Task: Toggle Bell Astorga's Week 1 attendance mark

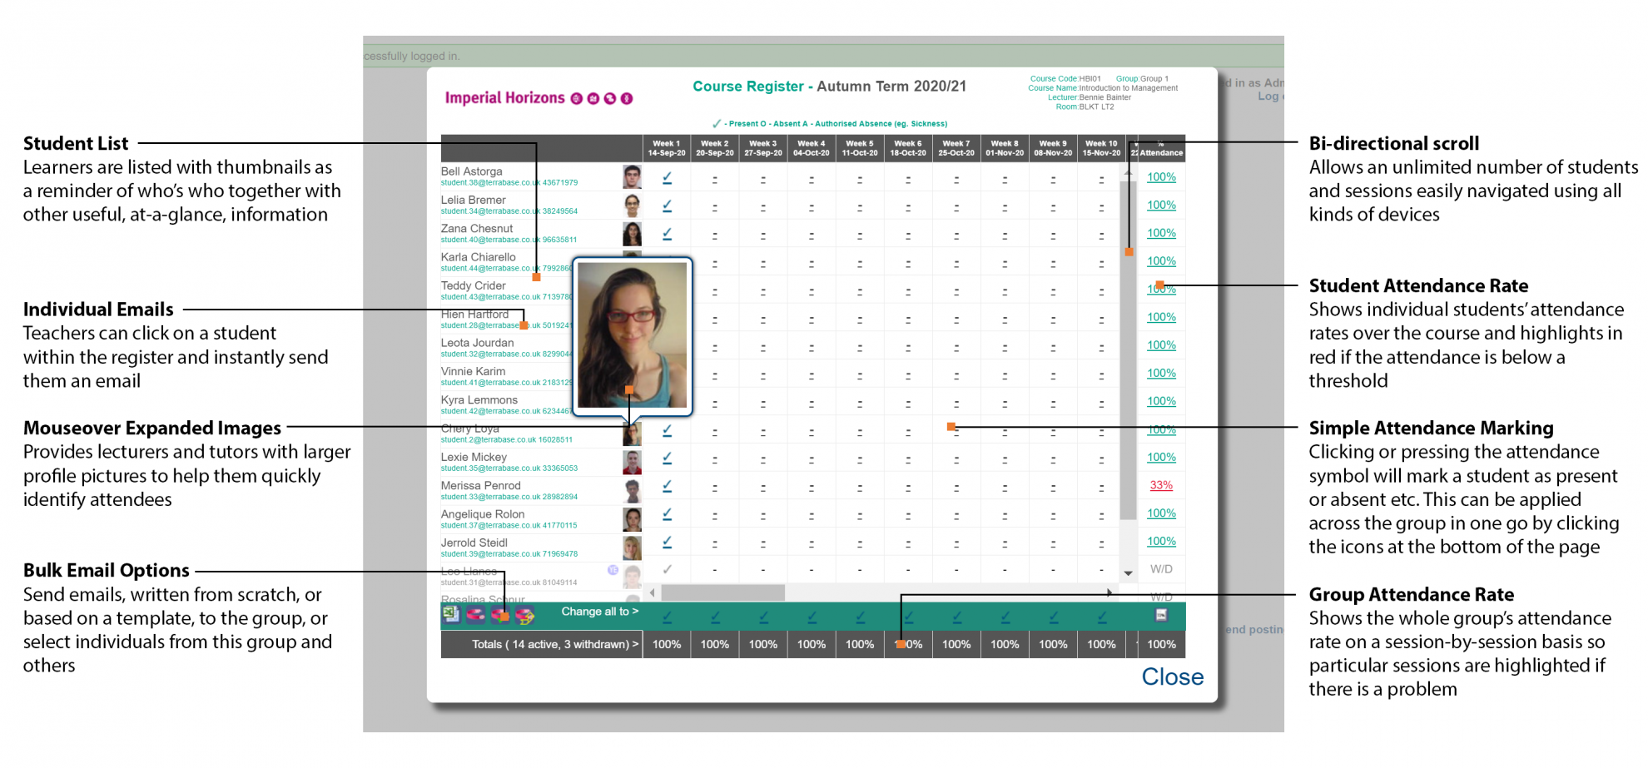Action: (x=666, y=176)
